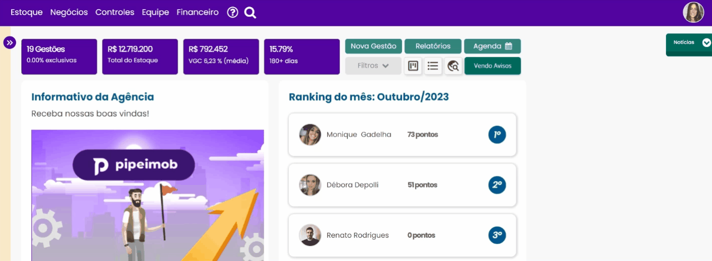Viewport: 712px width, 261px height.
Task: Open the Relatórios button
Action: coord(433,46)
